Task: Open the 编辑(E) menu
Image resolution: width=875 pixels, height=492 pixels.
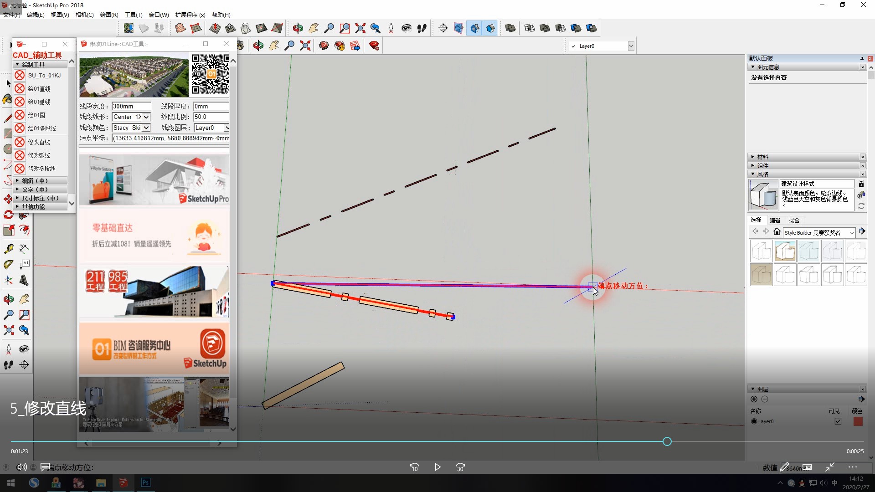Action: pos(36,15)
